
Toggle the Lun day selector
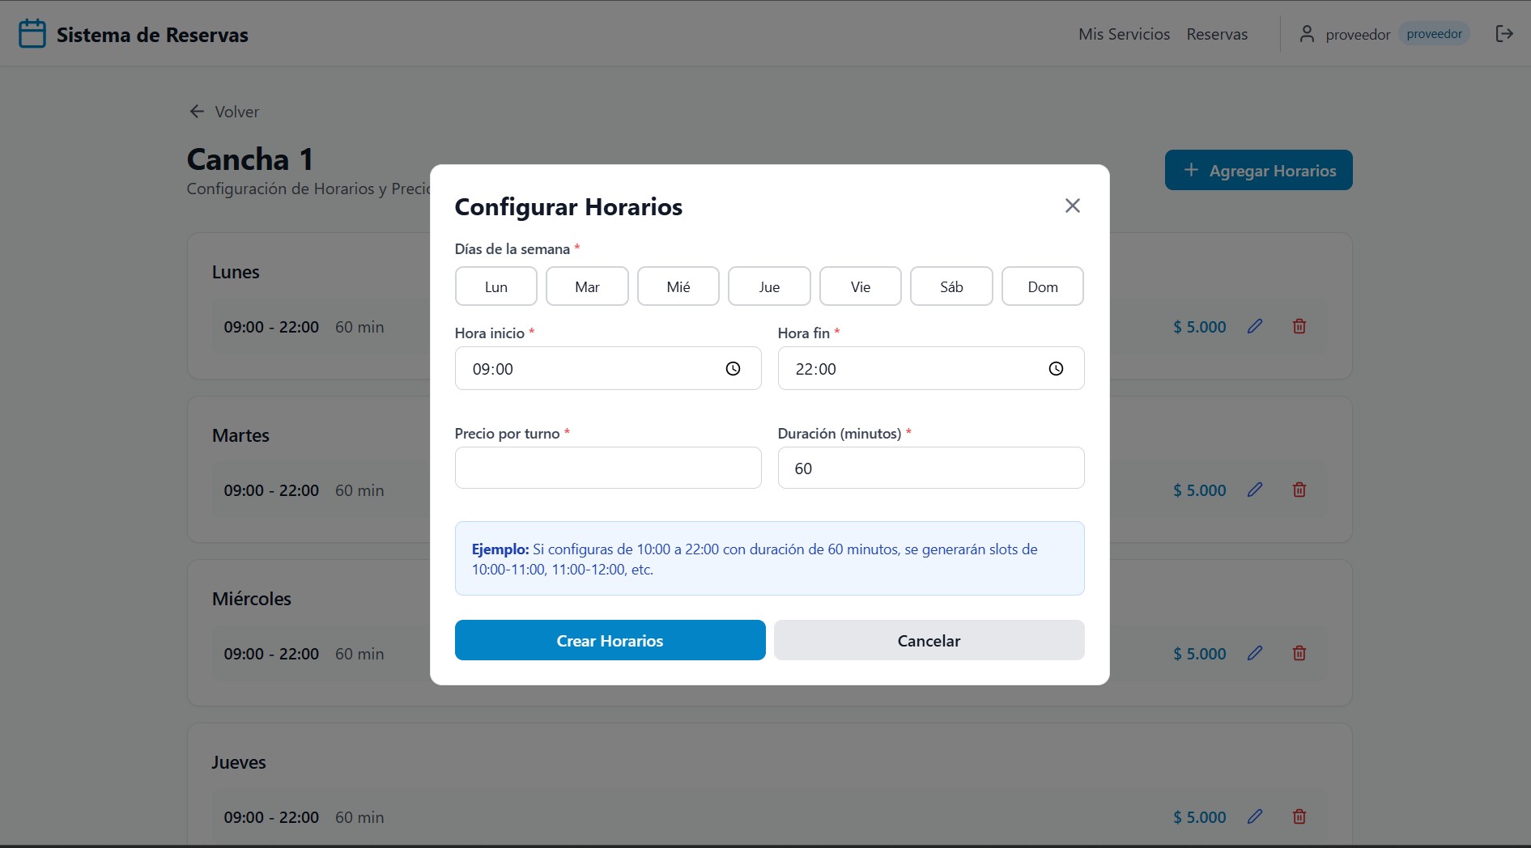tap(495, 286)
